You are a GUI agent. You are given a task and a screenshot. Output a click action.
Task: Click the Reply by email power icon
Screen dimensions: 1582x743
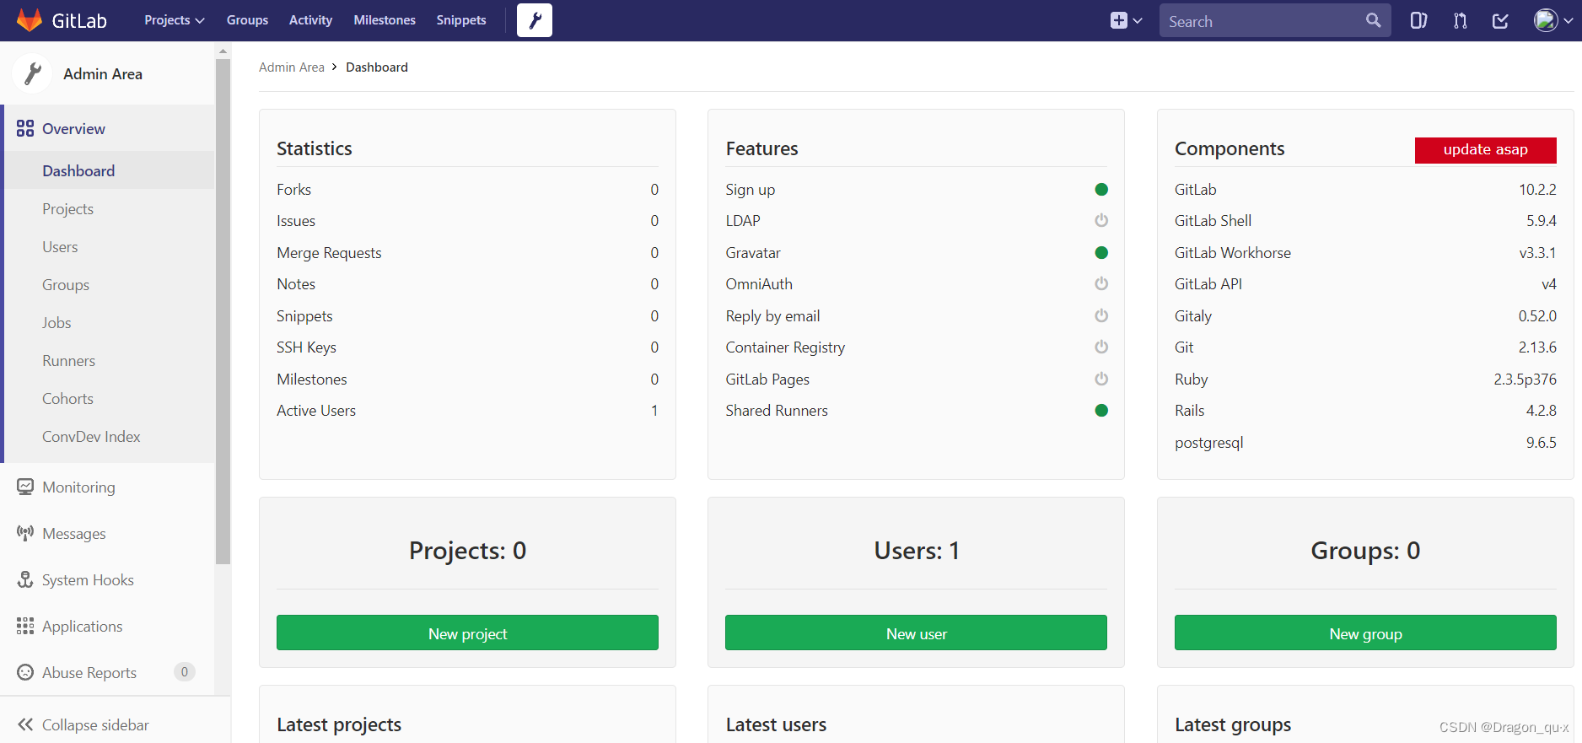[x=1101, y=315]
